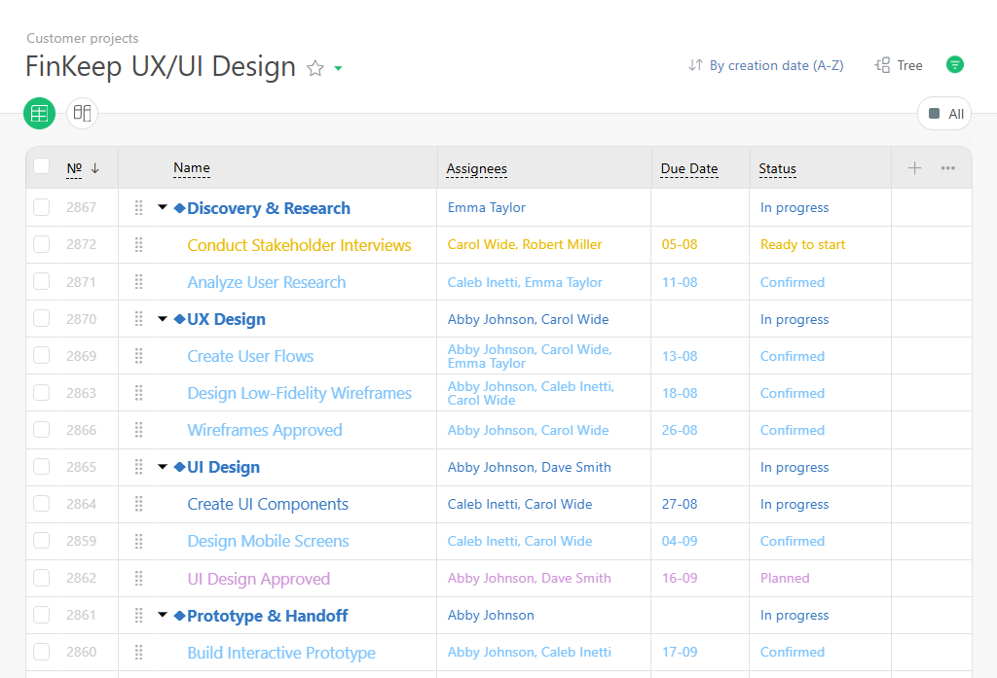Click the Ready to start status cell
997x678 pixels.
[x=802, y=244]
